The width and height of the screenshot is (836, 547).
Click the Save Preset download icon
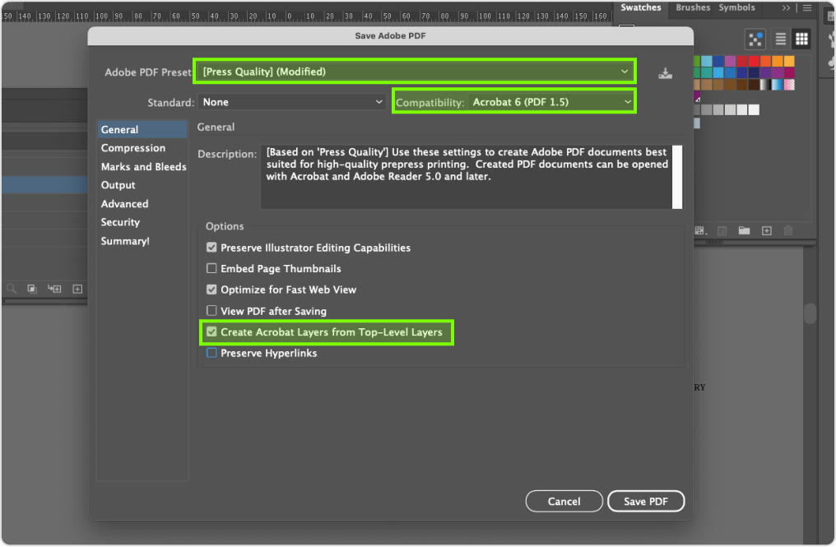665,73
